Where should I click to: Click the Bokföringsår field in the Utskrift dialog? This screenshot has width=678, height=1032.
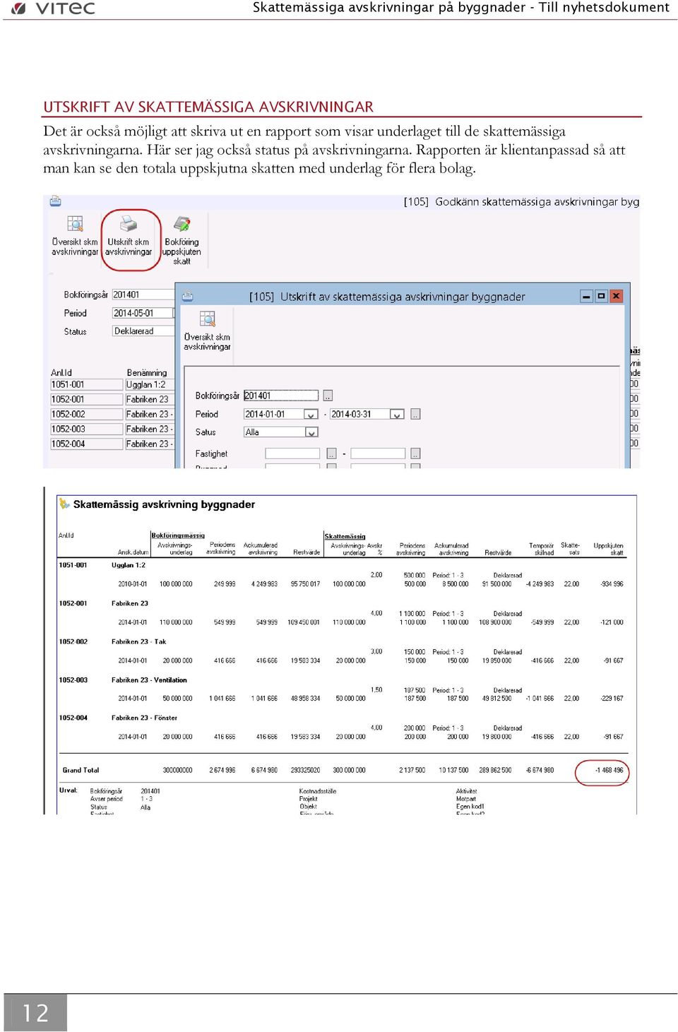point(281,396)
